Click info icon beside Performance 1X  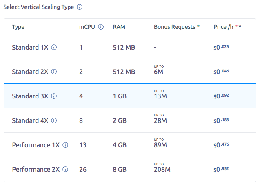(x=65, y=145)
